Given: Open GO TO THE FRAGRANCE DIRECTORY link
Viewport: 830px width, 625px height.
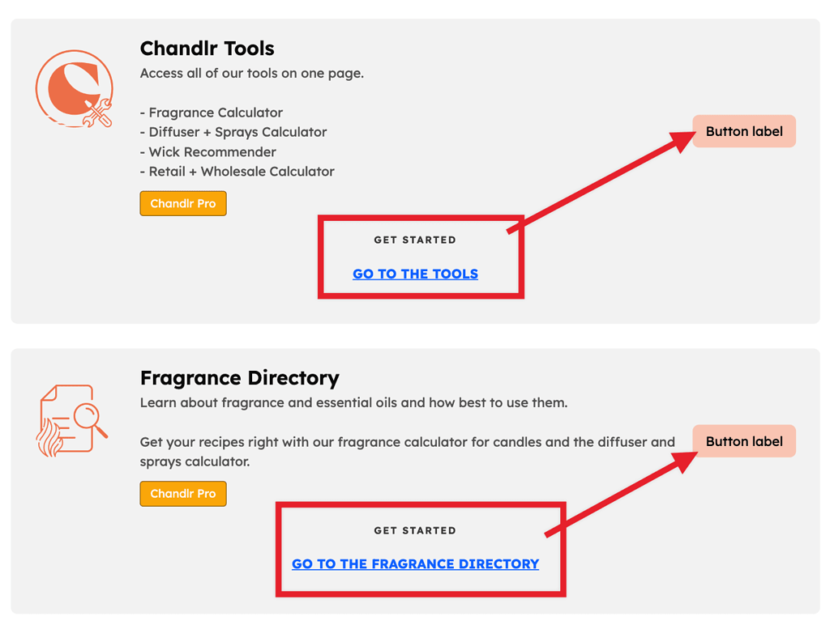Looking at the screenshot, I should [x=415, y=563].
